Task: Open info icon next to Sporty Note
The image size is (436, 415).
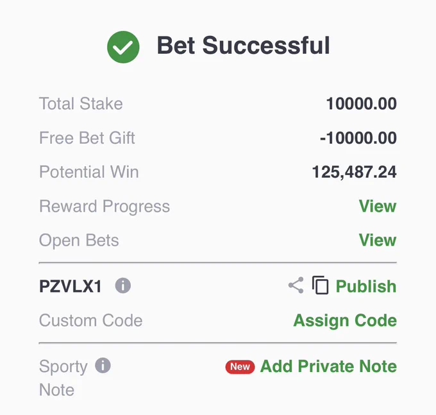Action: coord(103,366)
